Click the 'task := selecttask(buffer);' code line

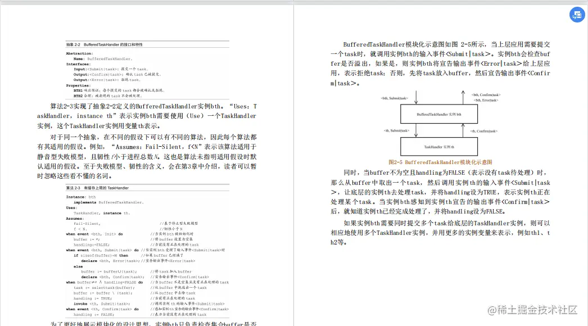click(104, 288)
